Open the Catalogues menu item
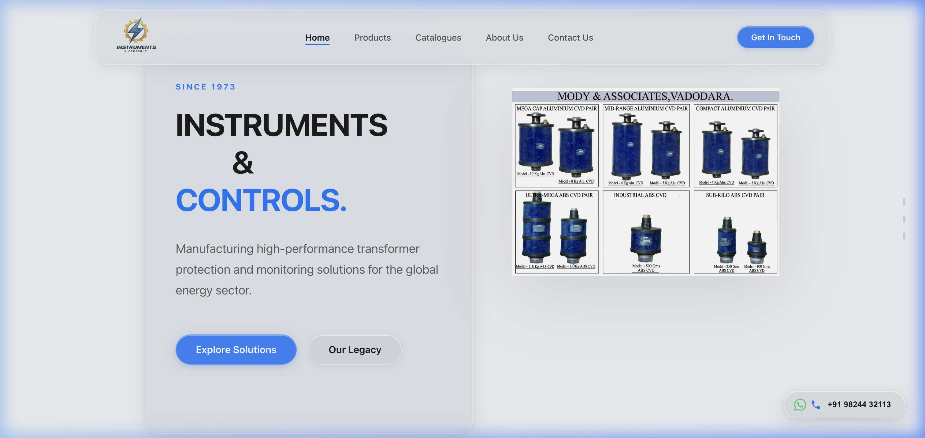Viewport: 925px width, 438px height. tap(438, 37)
